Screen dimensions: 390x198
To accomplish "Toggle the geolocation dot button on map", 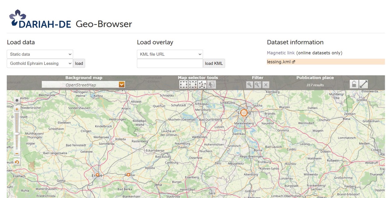I will [x=17, y=100].
